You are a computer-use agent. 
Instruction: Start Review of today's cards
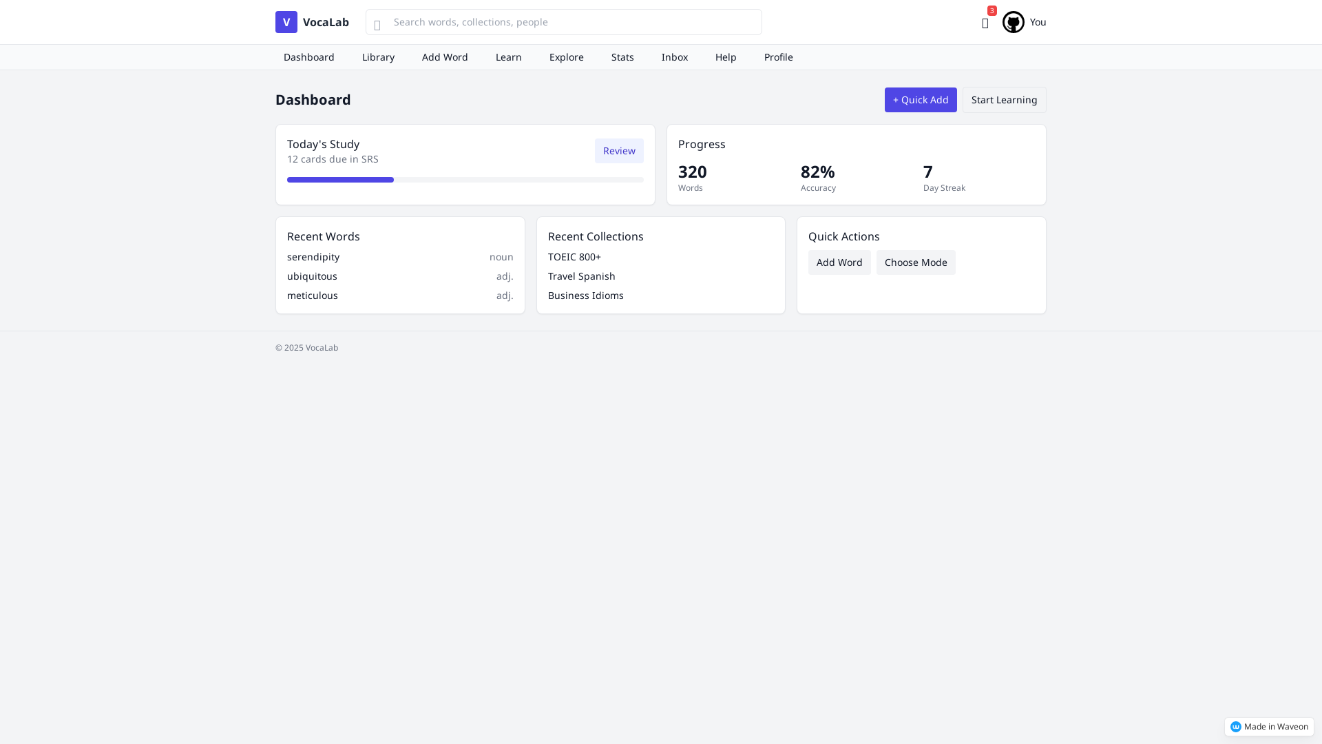tap(618, 151)
